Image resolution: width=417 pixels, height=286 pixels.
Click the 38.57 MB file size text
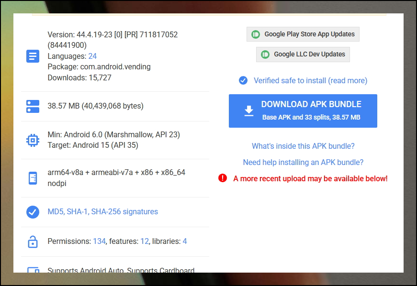pyautogui.click(x=95, y=106)
